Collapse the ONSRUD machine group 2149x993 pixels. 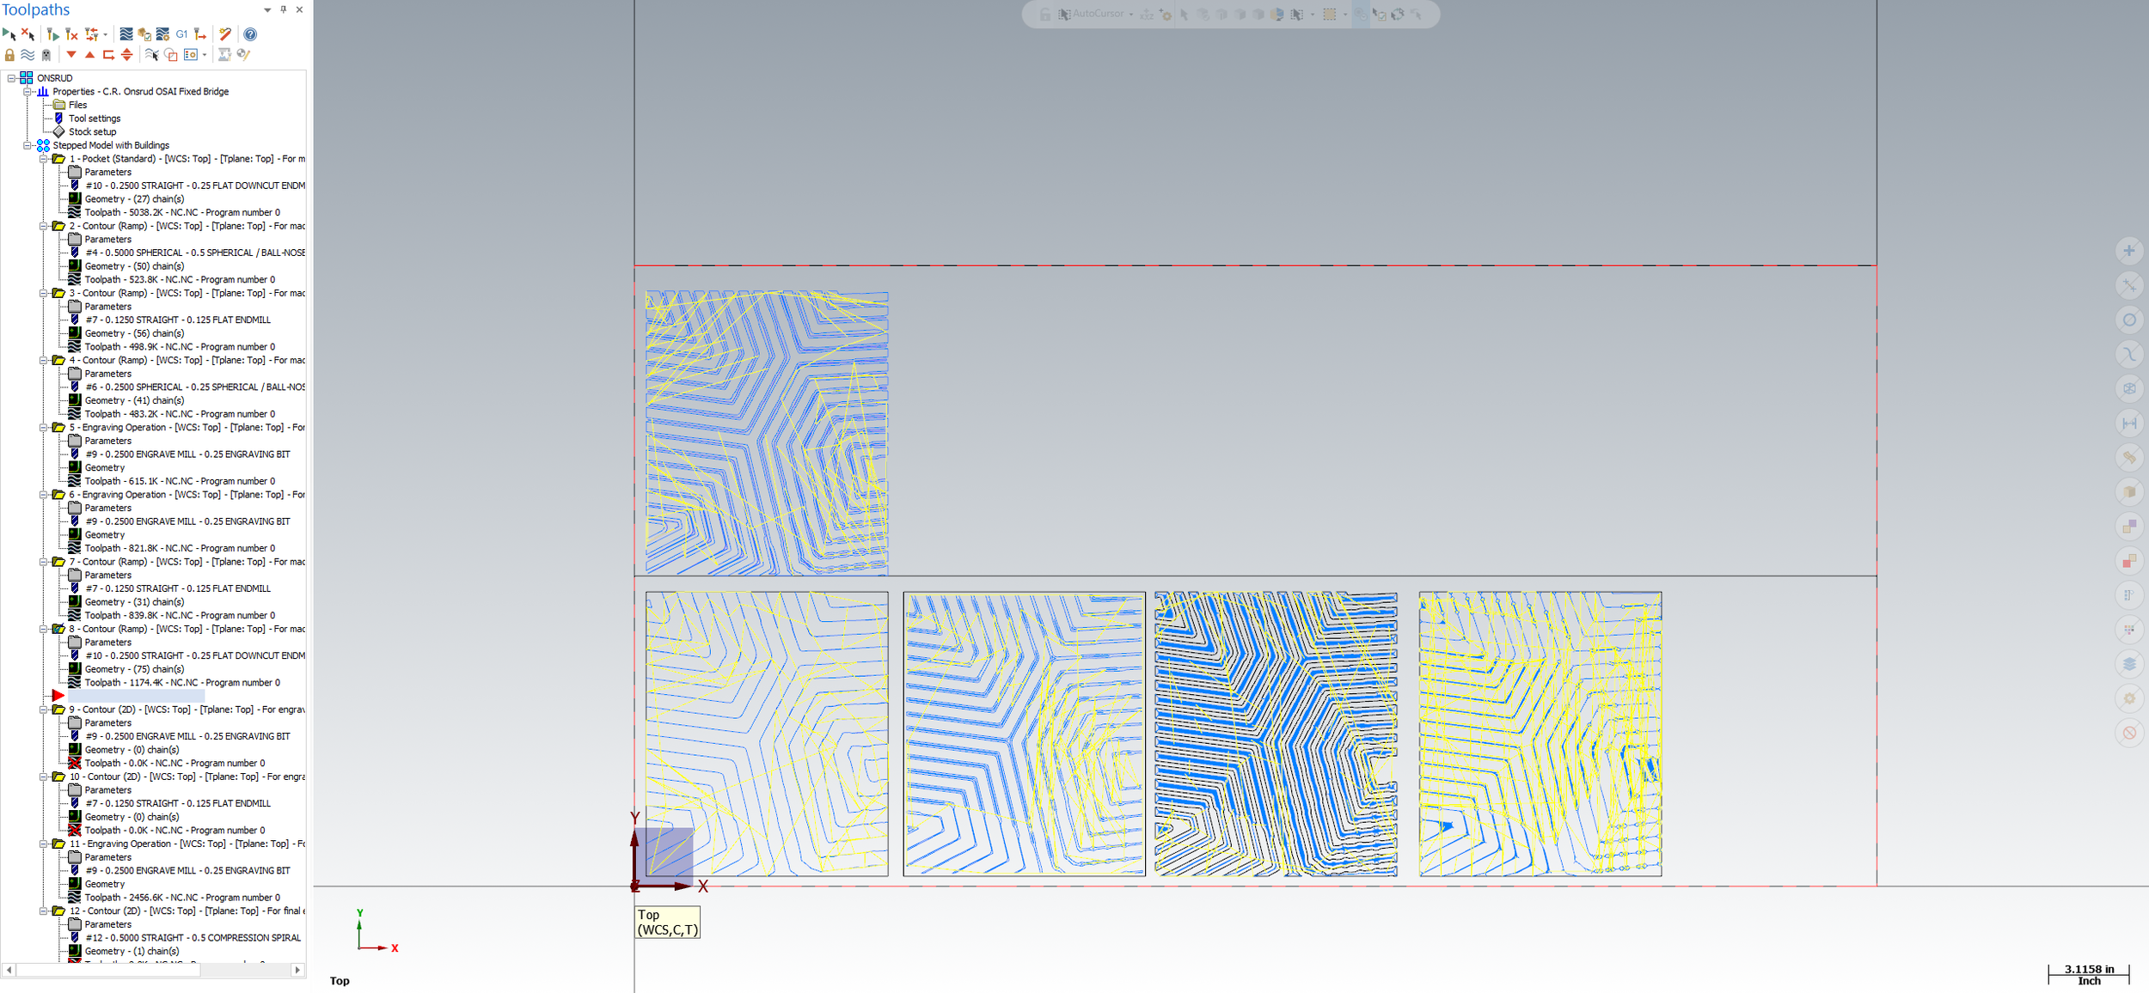(11, 78)
